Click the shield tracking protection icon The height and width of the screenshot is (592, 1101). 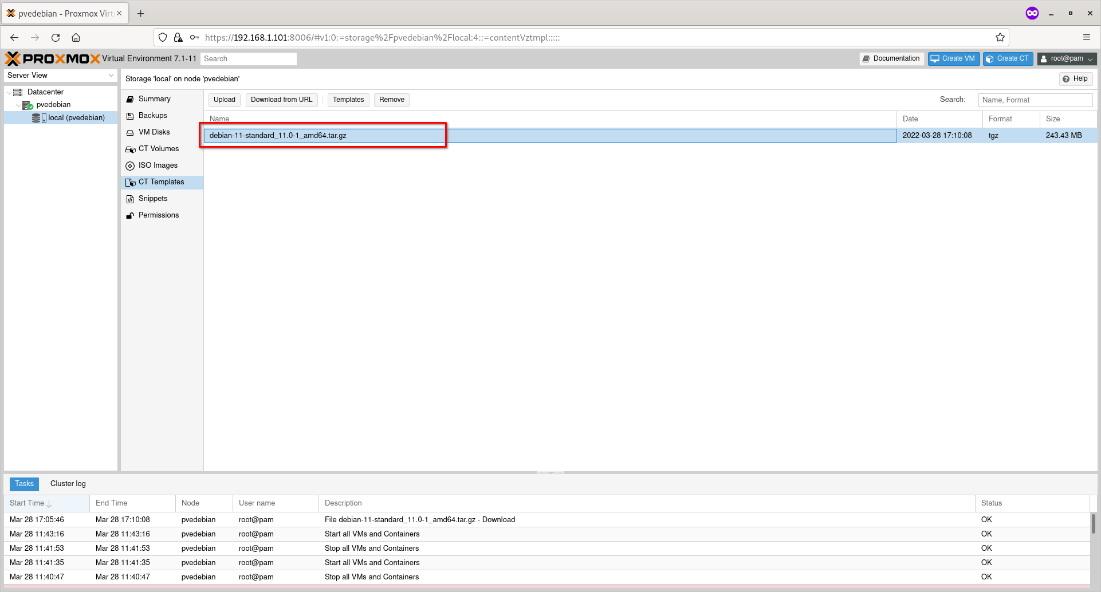163,38
